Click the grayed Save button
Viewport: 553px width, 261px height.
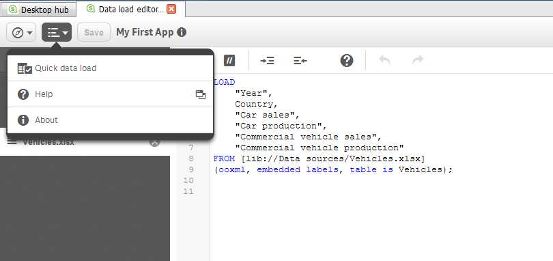tap(94, 33)
